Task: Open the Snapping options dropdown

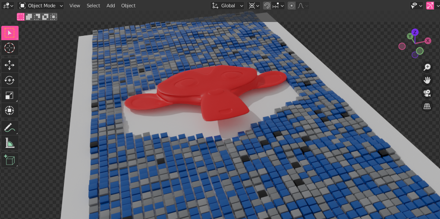Action: click(x=278, y=6)
